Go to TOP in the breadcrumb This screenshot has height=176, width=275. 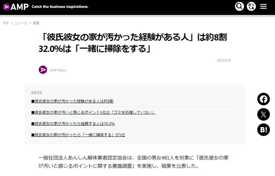5,23
